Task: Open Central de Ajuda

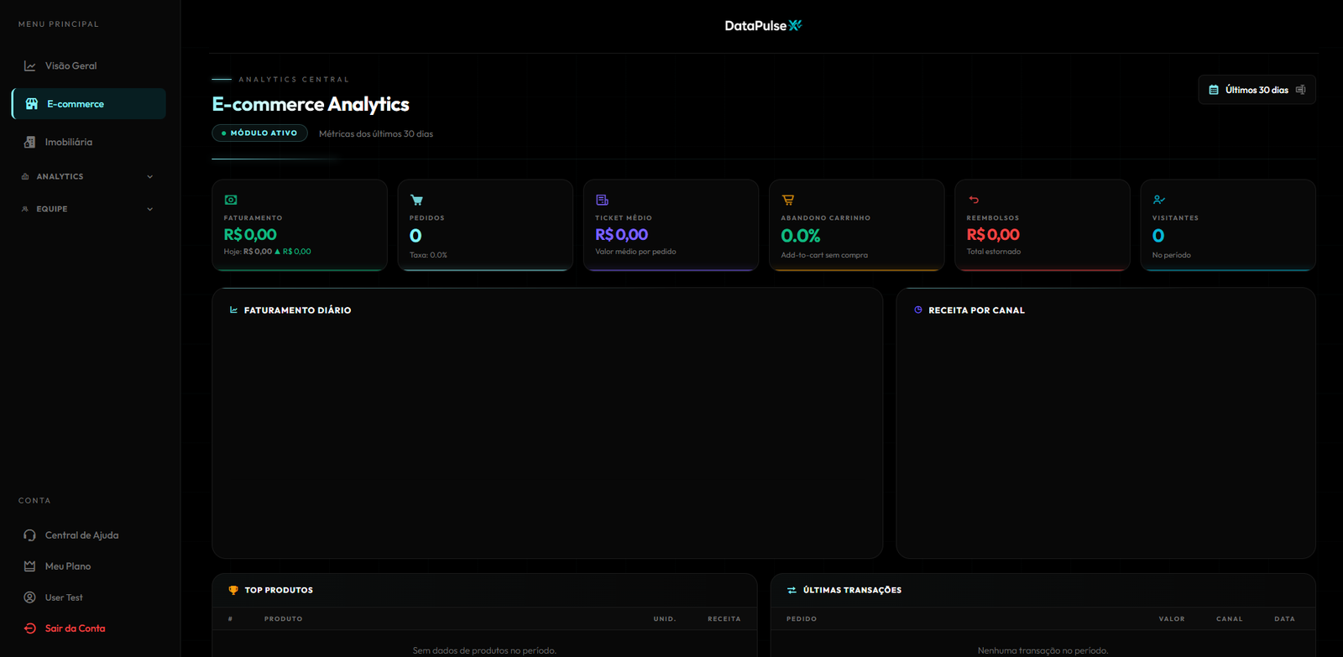Action: 88,535
